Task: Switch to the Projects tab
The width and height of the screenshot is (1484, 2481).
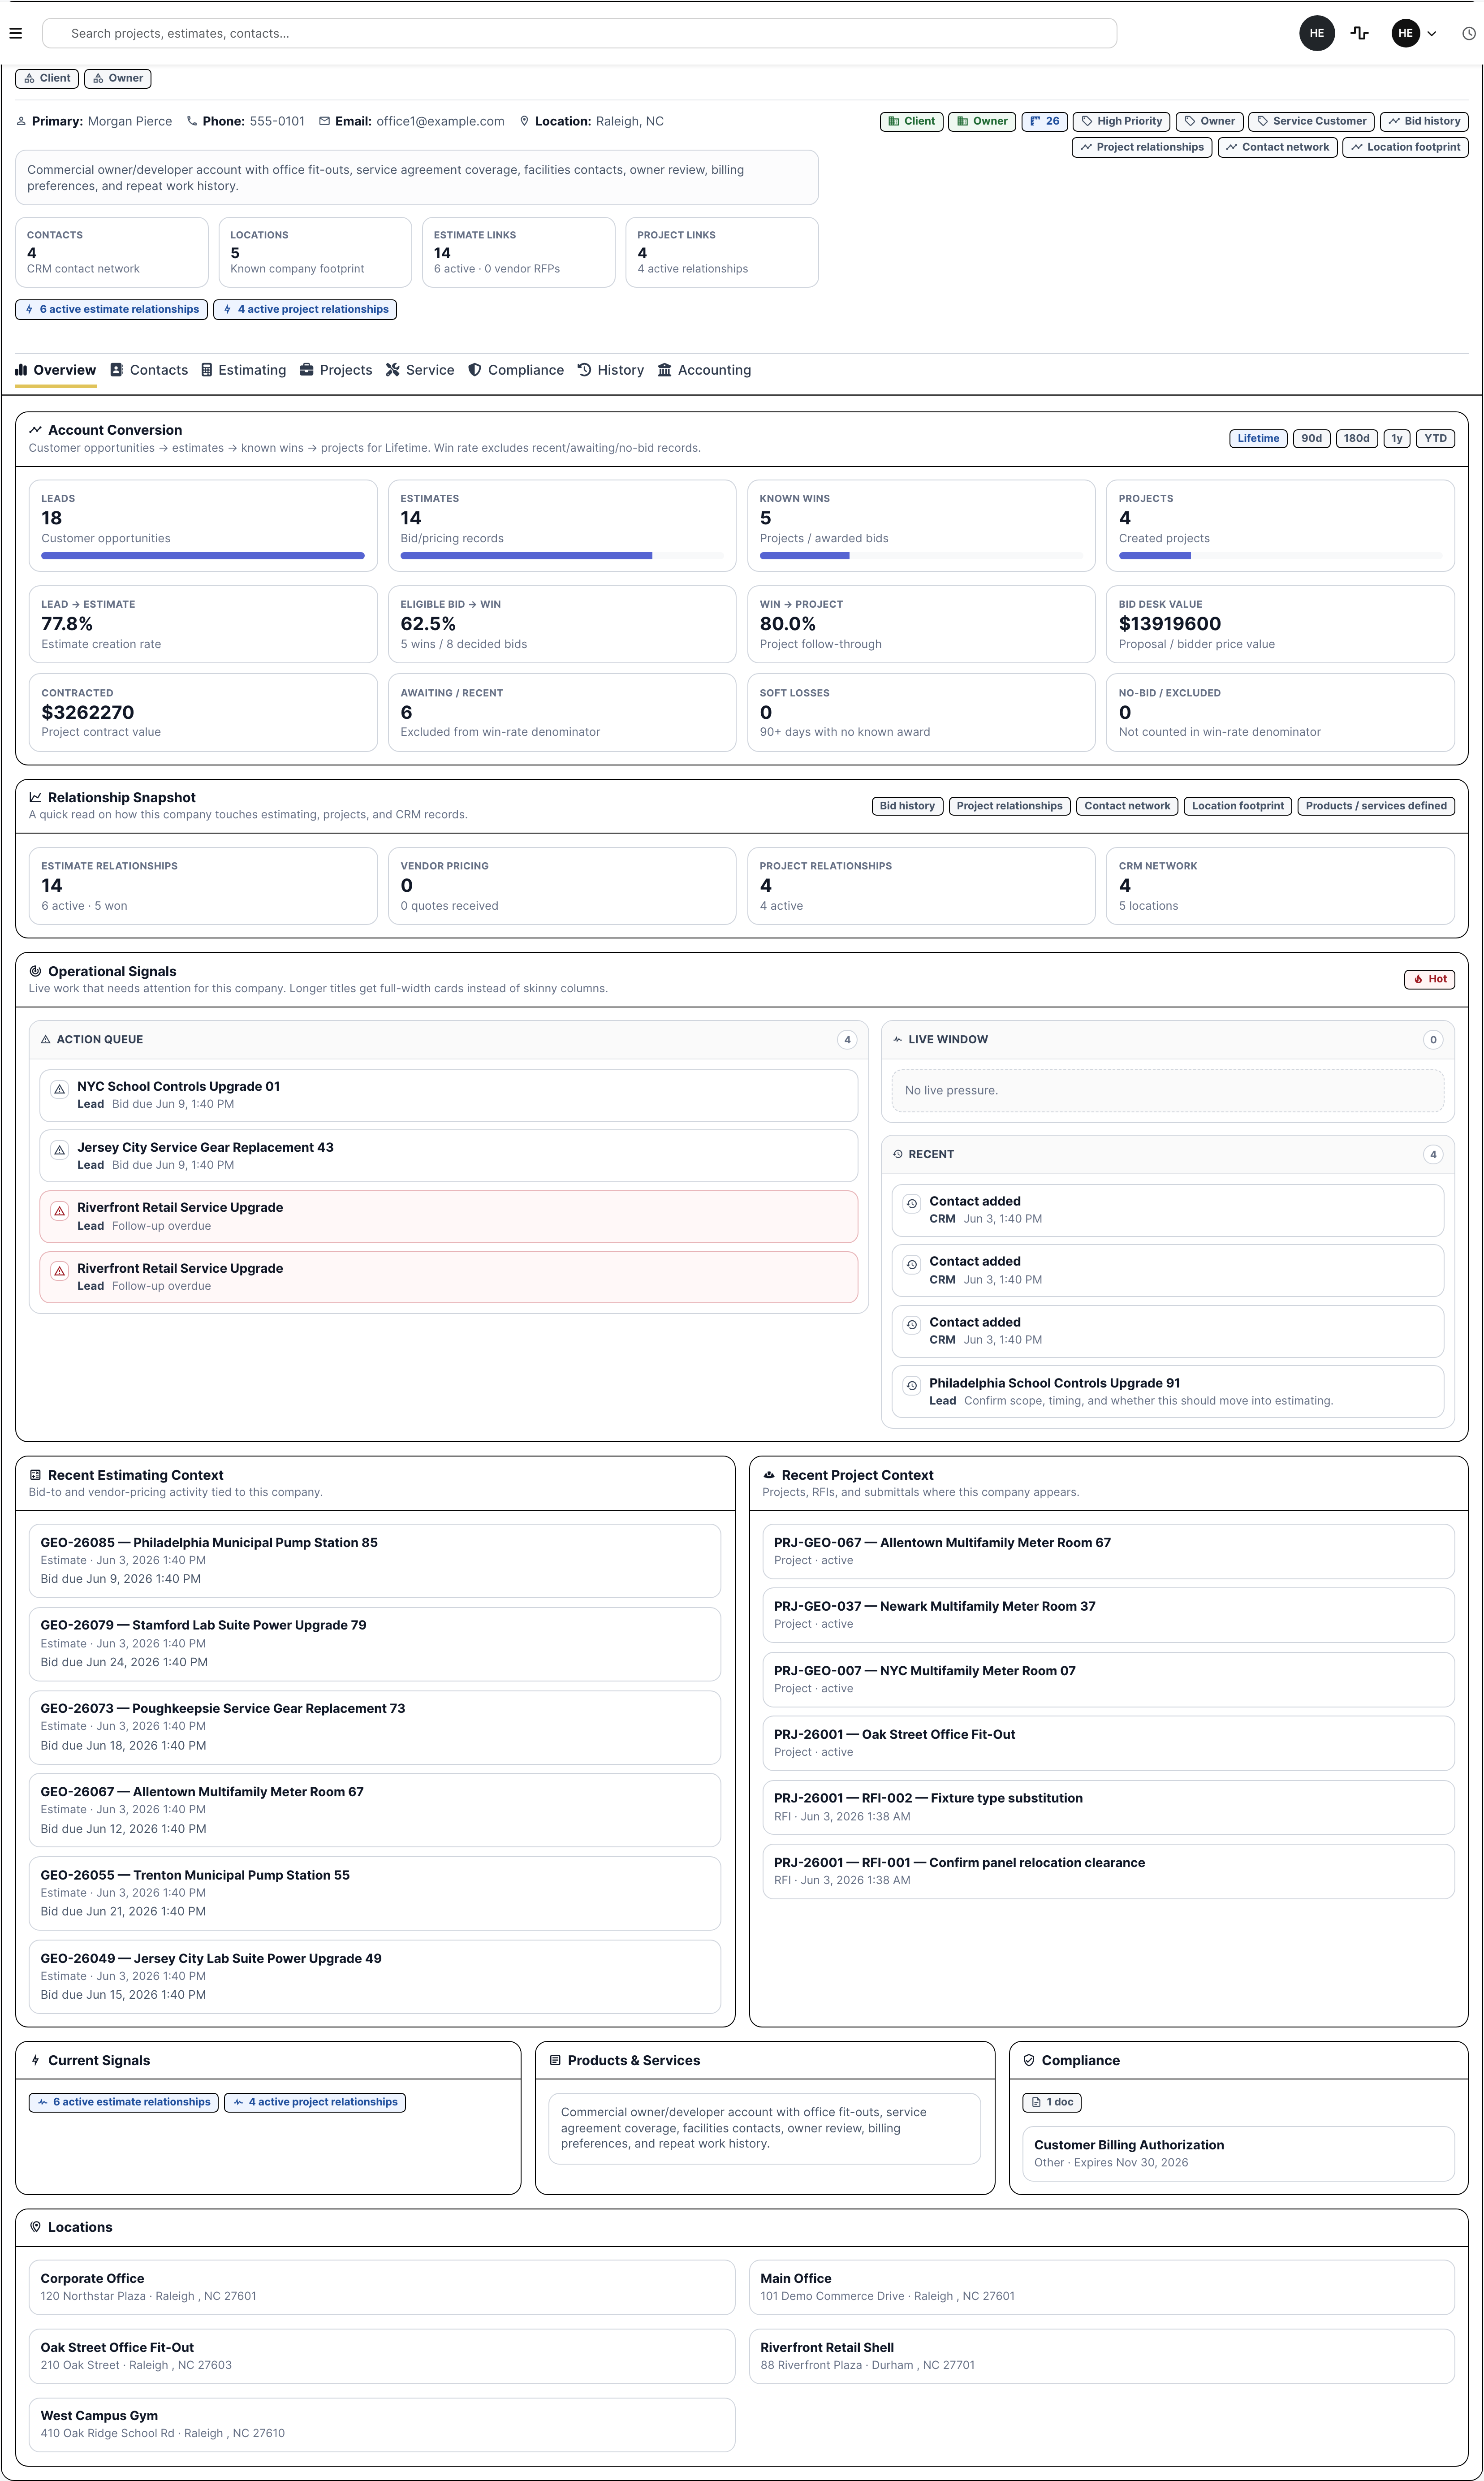Action: pos(336,370)
